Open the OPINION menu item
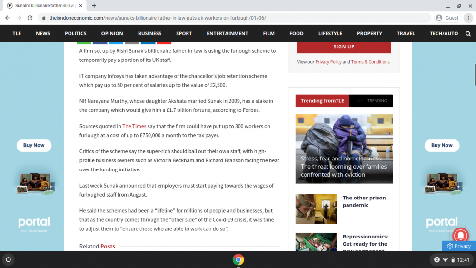Image resolution: width=476 pixels, height=268 pixels. (112, 34)
